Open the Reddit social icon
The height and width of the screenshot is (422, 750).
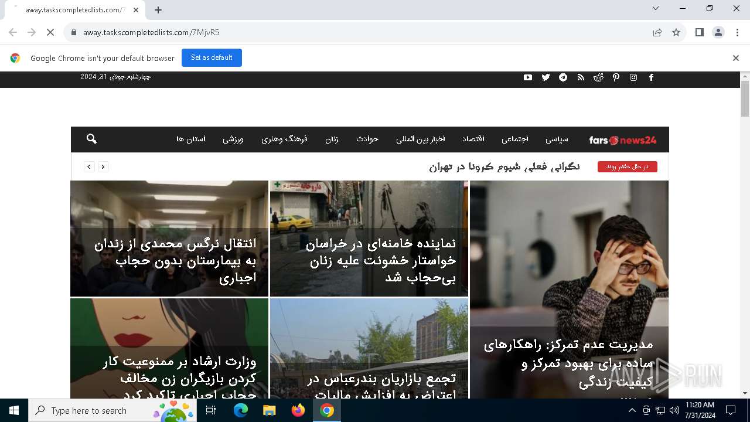coord(598,77)
